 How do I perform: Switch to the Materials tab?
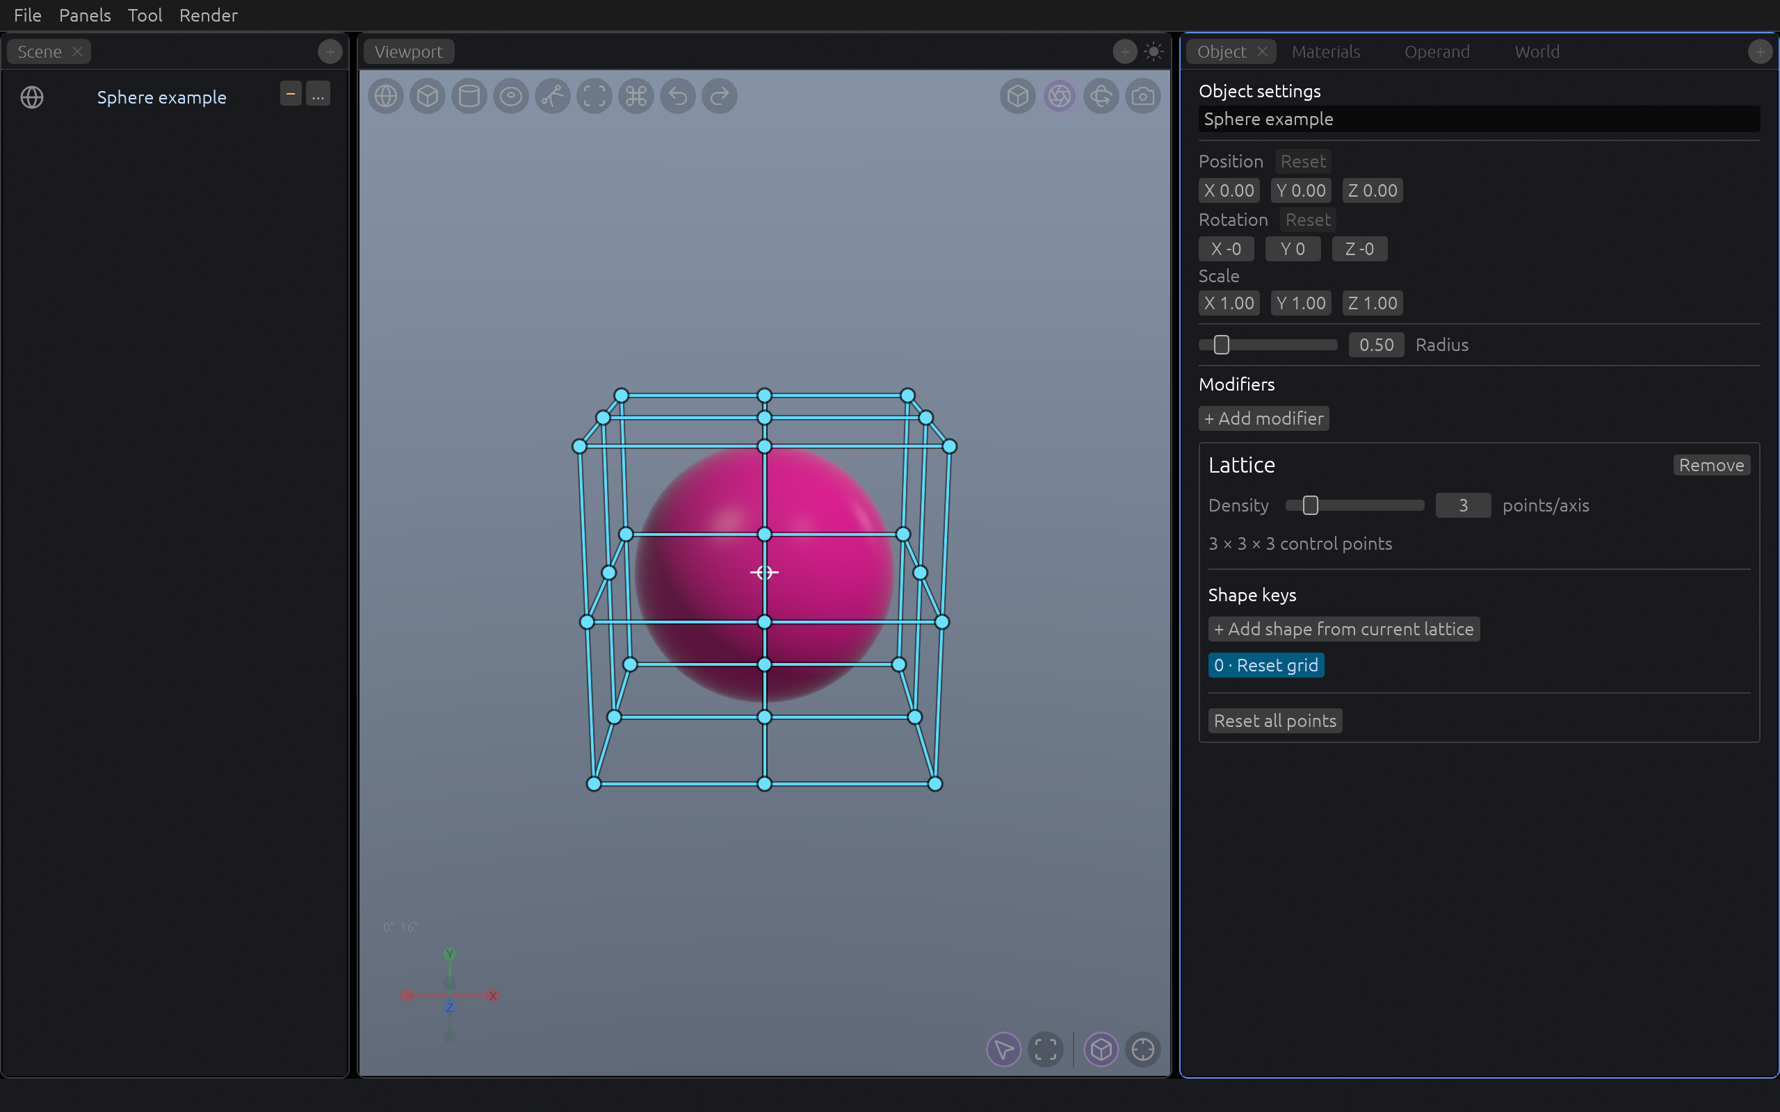point(1325,51)
